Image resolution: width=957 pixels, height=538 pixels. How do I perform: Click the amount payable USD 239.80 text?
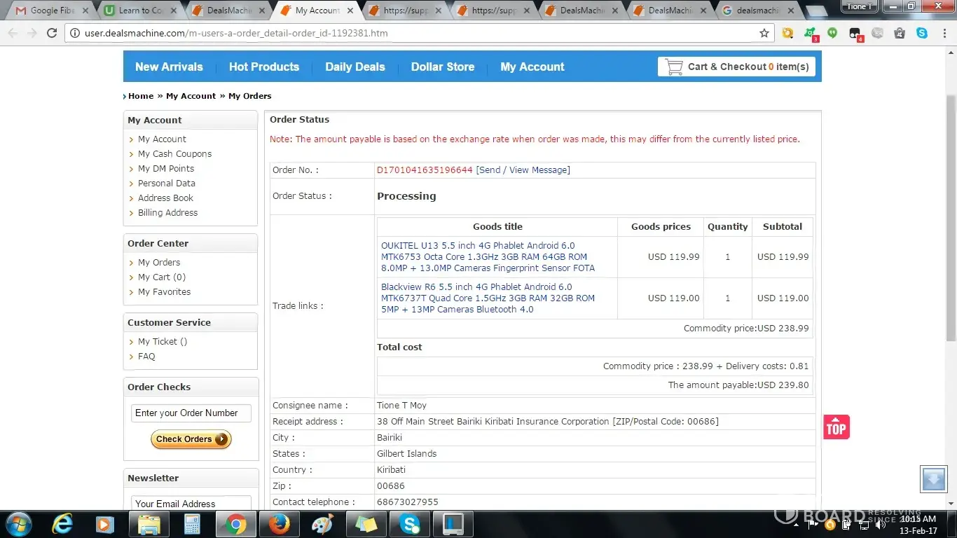pyautogui.click(x=738, y=385)
